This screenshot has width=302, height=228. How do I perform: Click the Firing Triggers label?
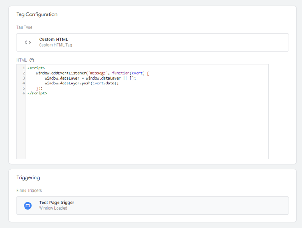pos(29,190)
